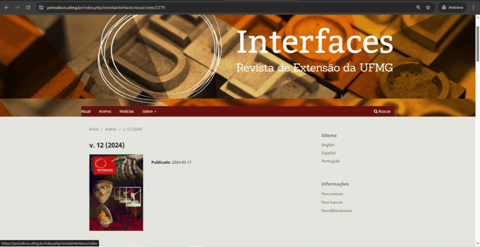Expand the Sobre dropdown menu
The width and height of the screenshot is (480, 247).
pos(149,112)
